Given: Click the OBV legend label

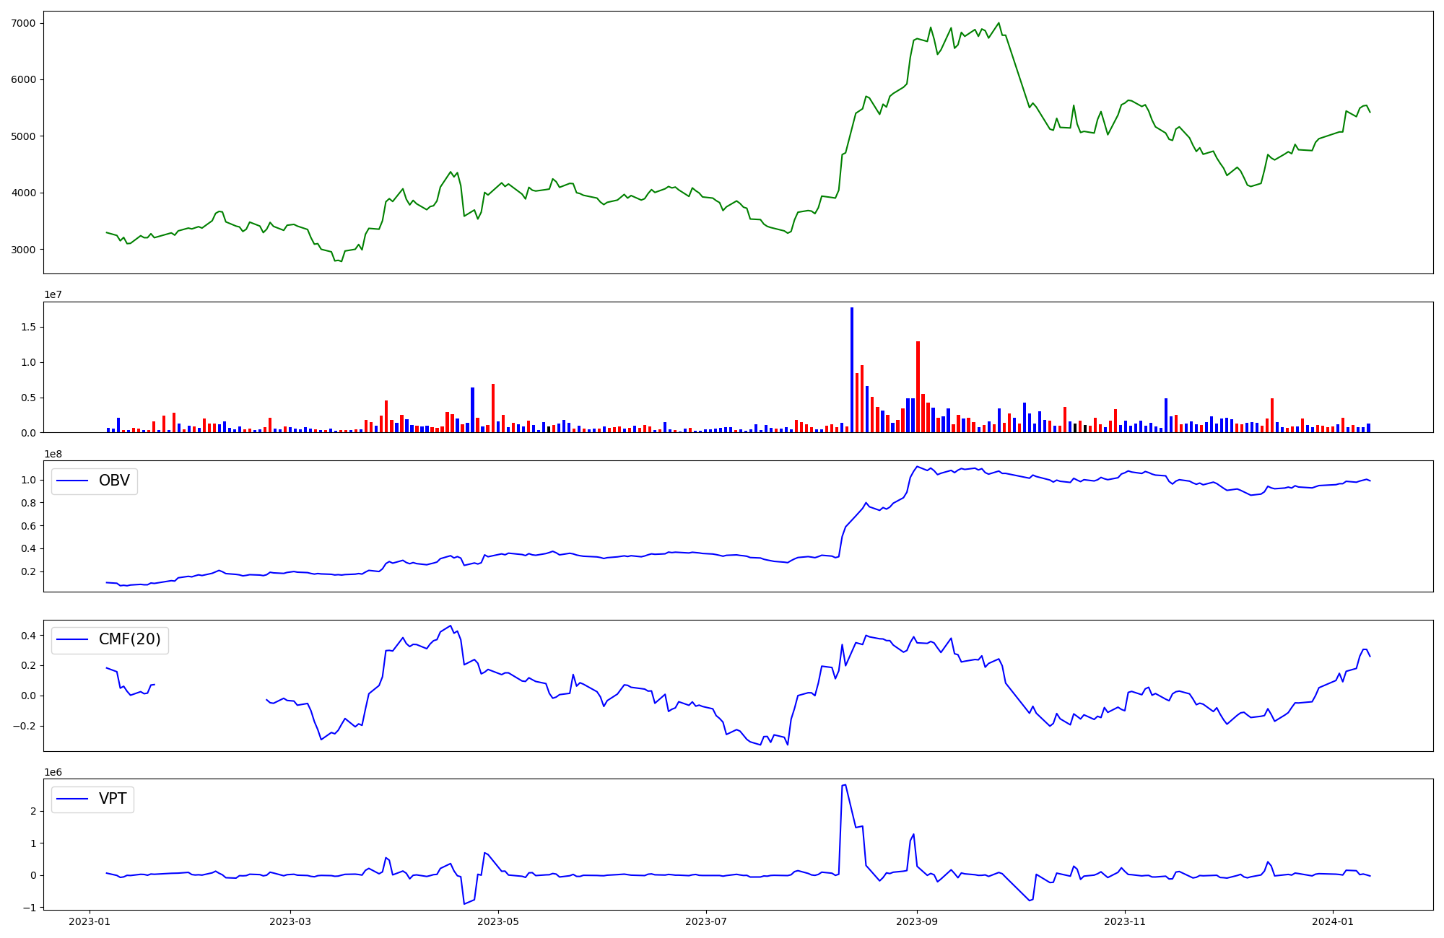Looking at the screenshot, I should point(114,481).
